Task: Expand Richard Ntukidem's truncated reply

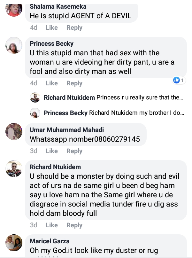Action: click(140, 98)
